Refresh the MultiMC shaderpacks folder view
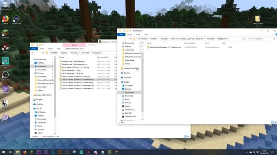The image size is (277, 155). 245,39
